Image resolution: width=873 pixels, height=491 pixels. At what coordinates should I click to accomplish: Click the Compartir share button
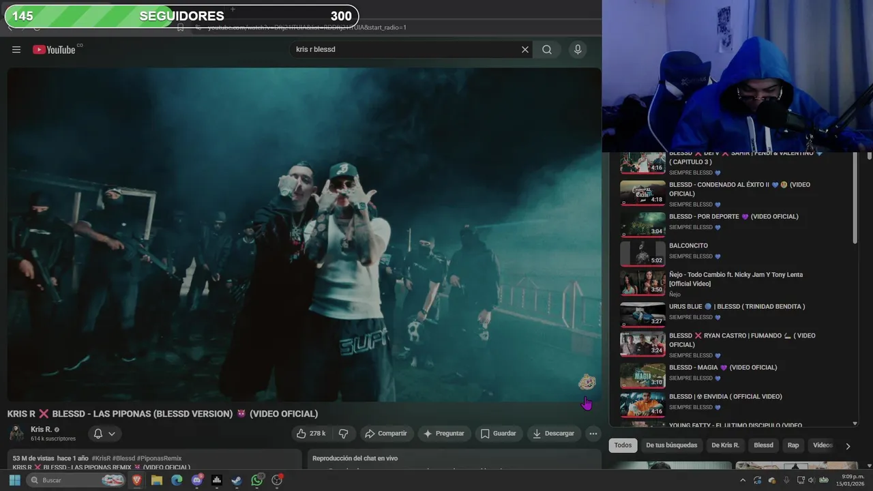click(x=385, y=433)
